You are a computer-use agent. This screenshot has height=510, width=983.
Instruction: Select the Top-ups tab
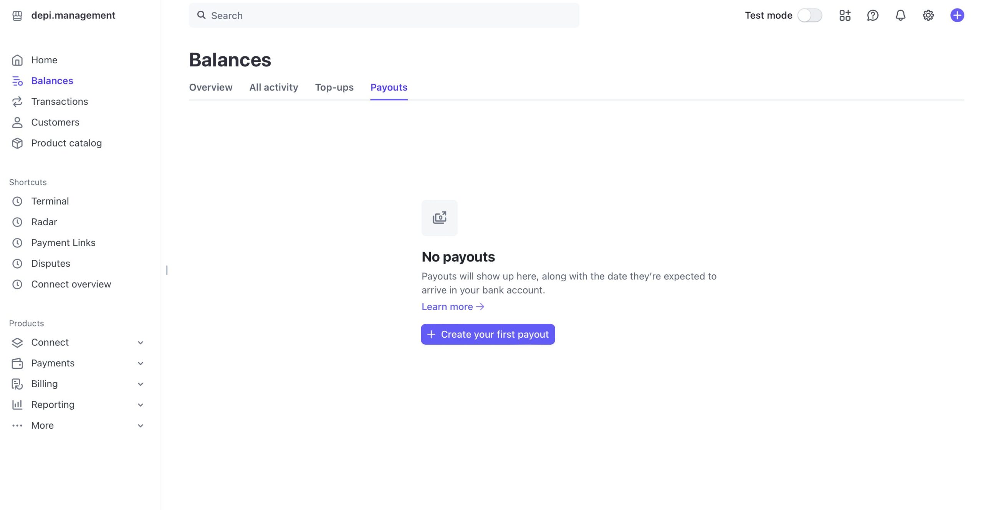coord(334,87)
